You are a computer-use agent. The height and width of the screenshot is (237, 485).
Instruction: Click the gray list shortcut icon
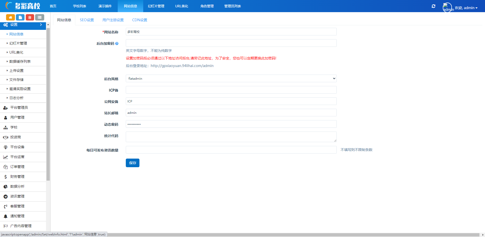click(x=40, y=17)
